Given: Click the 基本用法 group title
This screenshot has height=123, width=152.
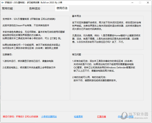Looking at the screenshot, I should (x=77, y=16).
